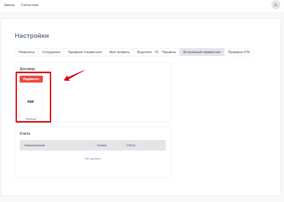Click the pdf file name under thumbnail
This screenshot has width=284, height=202.
point(31,119)
